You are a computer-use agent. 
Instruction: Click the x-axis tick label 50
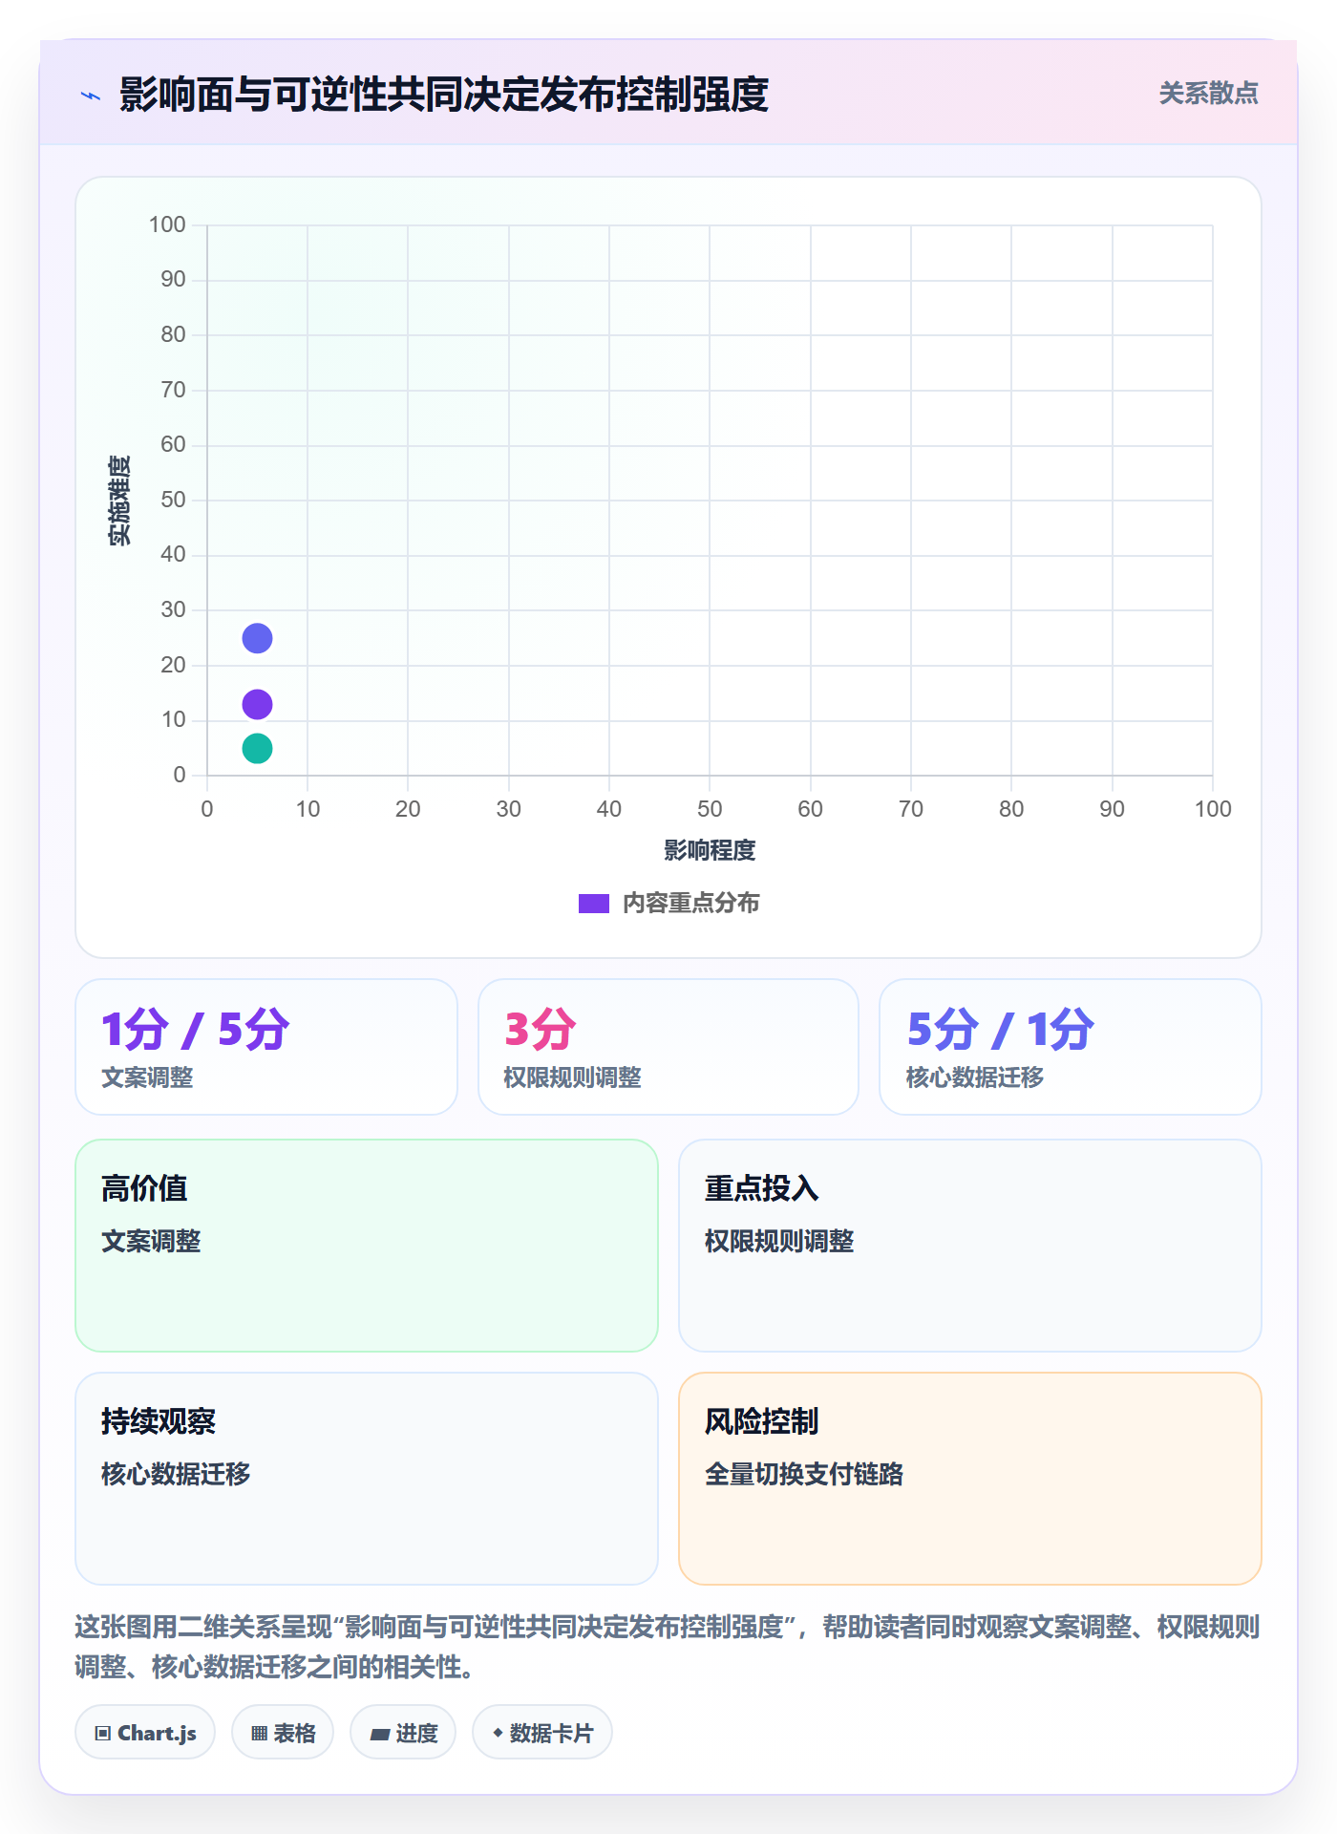[x=710, y=810]
